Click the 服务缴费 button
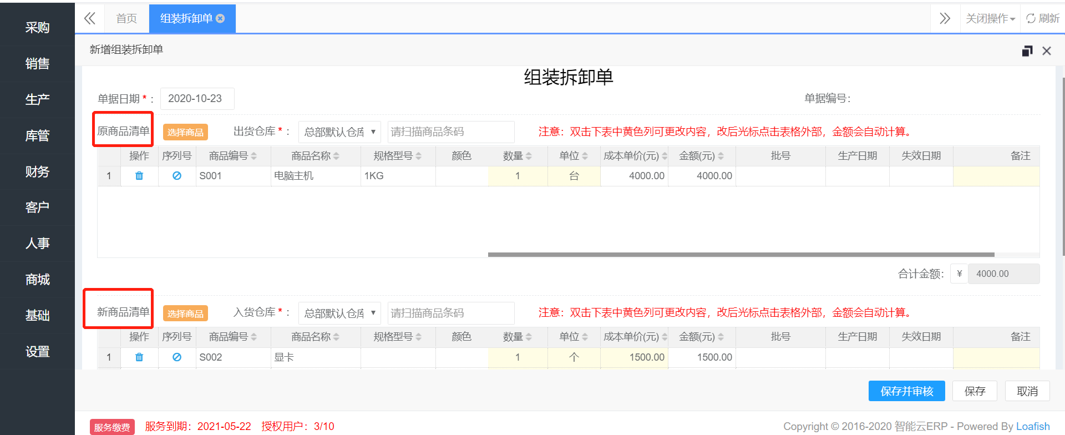Image resolution: width=1065 pixels, height=435 pixels. coord(112,427)
